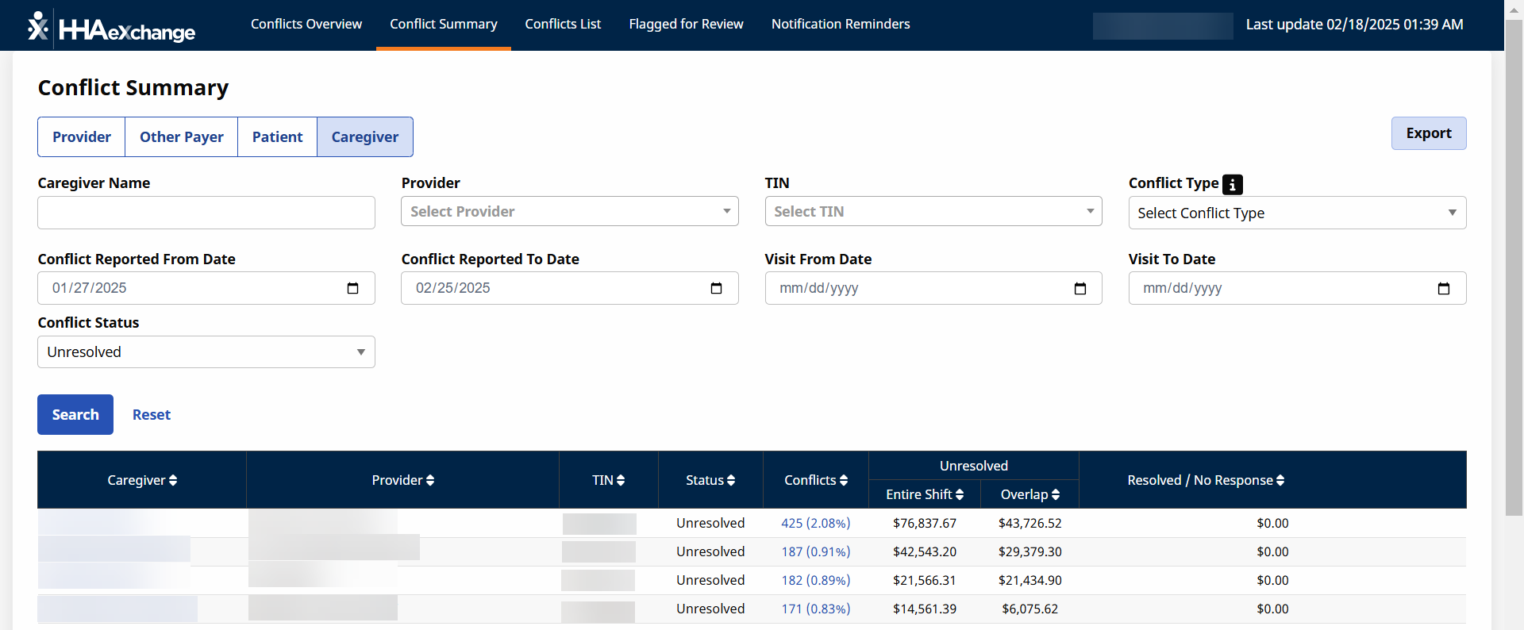Open the Visit To Date calendar picker

click(x=1443, y=288)
